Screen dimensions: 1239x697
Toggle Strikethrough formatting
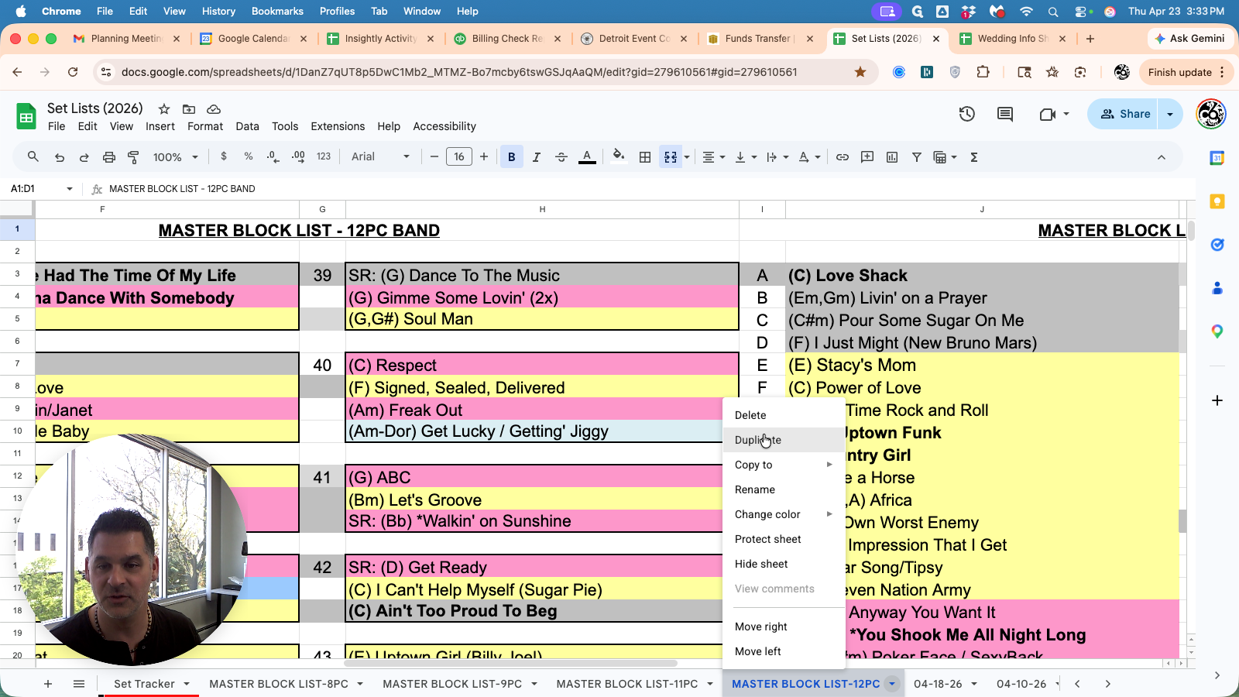click(x=561, y=157)
